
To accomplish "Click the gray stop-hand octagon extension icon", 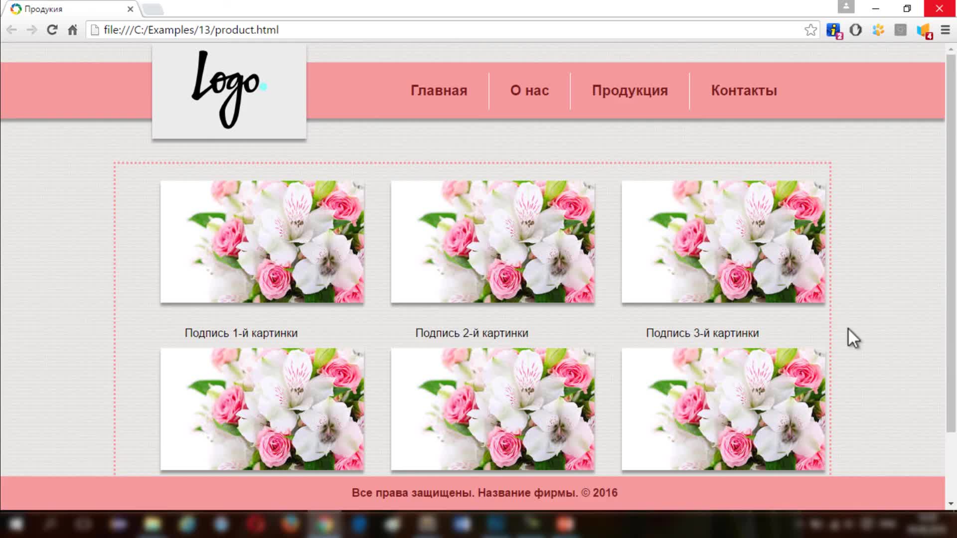I will [856, 30].
